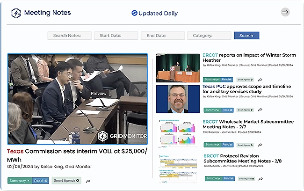Share the Protocol Revision Subcommittee notes
The width and height of the screenshot is (304, 191).
tap(261, 179)
